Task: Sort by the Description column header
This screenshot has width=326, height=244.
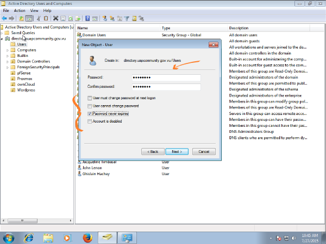Action: (x=269, y=28)
